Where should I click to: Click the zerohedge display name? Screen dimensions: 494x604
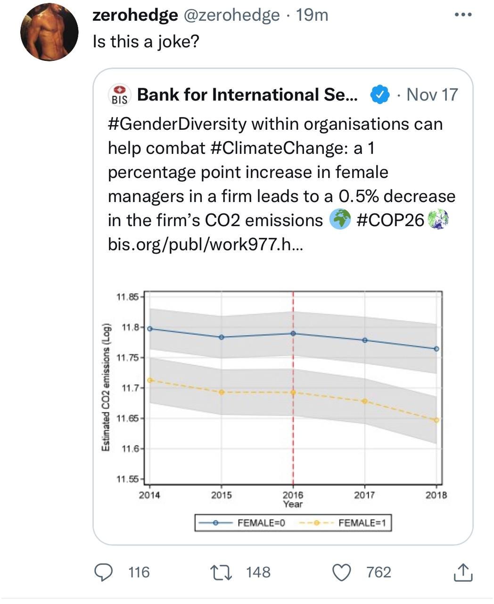(135, 15)
